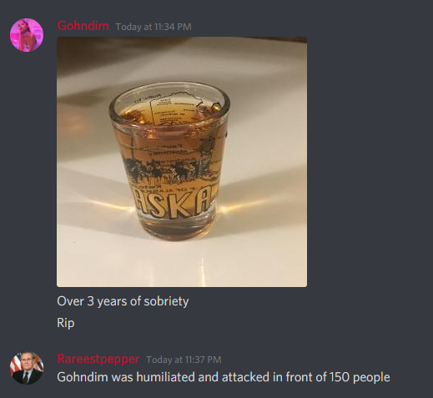Viewport: 433px width, 398px height.
Task: Select the "Over 3 years of sobriety" message
Action: [123, 301]
